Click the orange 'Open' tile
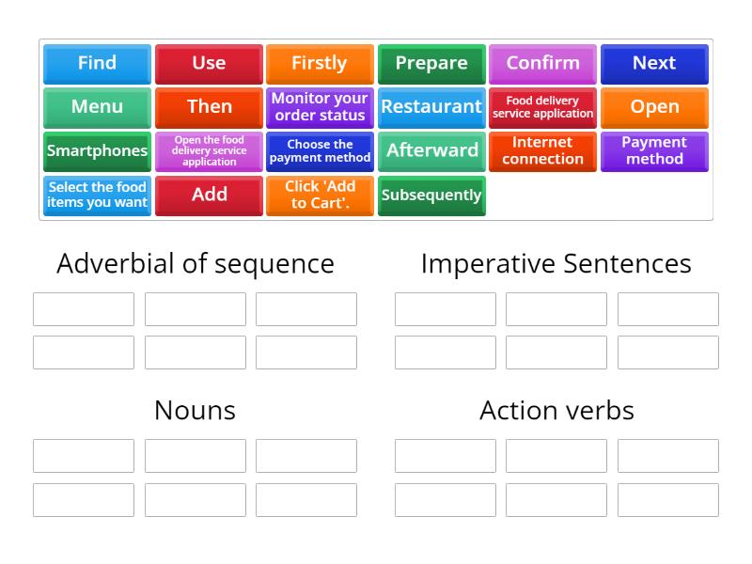The width and height of the screenshot is (752, 564). pos(654,107)
